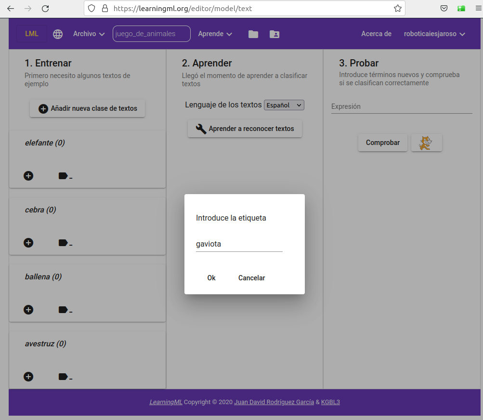Click the etiqueta text field with gaviota
The image size is (483, 420).
pos(239,244)
